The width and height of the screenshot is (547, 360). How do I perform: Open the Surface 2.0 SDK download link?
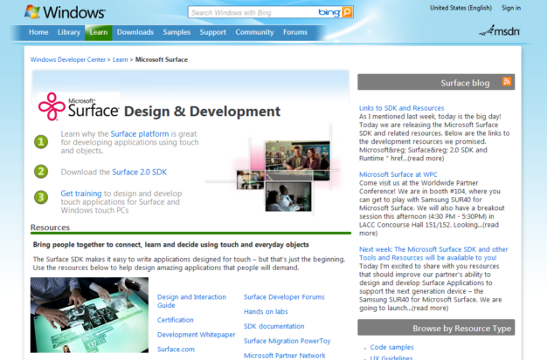140,172
